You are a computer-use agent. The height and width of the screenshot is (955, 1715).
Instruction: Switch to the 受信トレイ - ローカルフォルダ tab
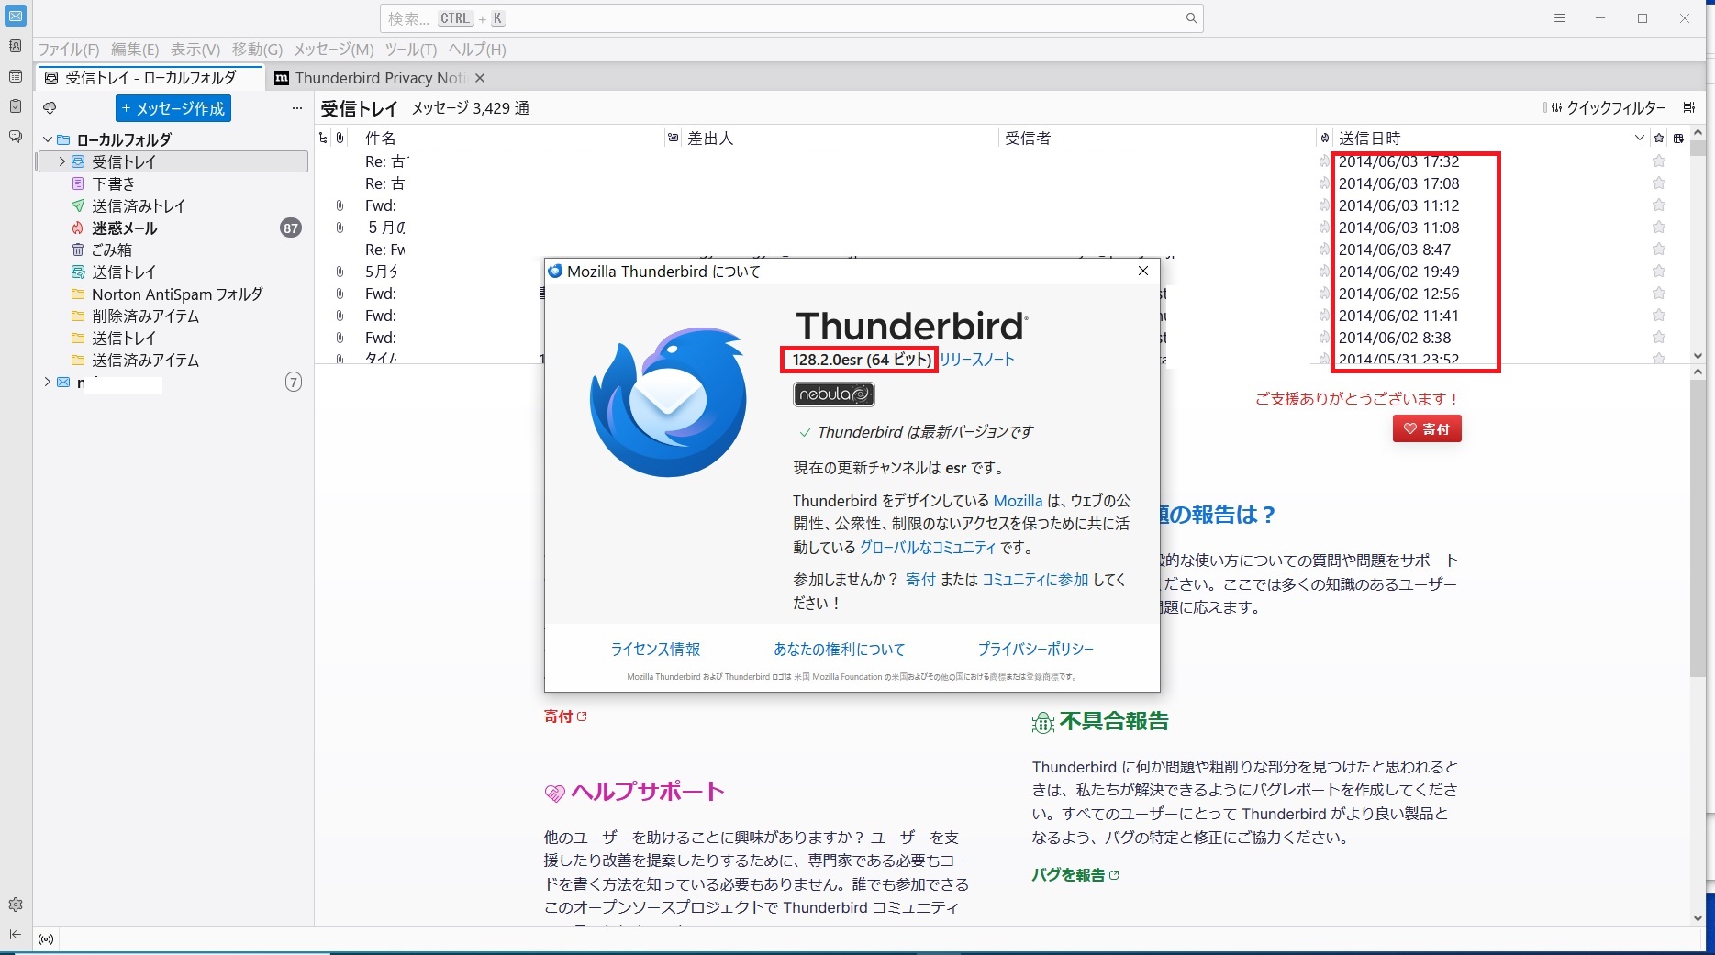pos(150,78)
